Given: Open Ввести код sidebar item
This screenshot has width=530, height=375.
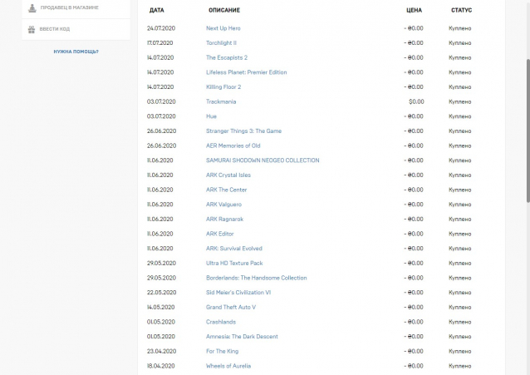Looking at the screenshot, I should click(76, 29).
